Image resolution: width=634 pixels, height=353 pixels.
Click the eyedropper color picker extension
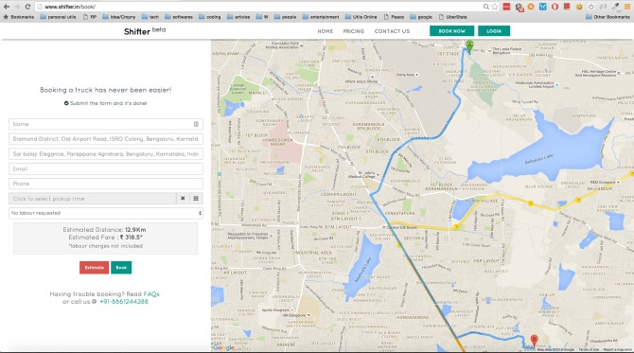(x=615, y=7)
